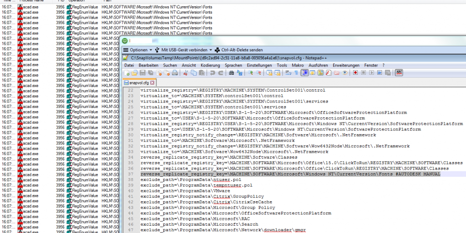Print the document using toolbar icon

tap(175, 73)
